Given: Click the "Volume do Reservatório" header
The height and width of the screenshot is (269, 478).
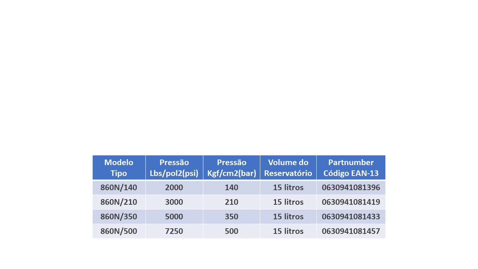Looking at the screenshot, I should (288, 168).
